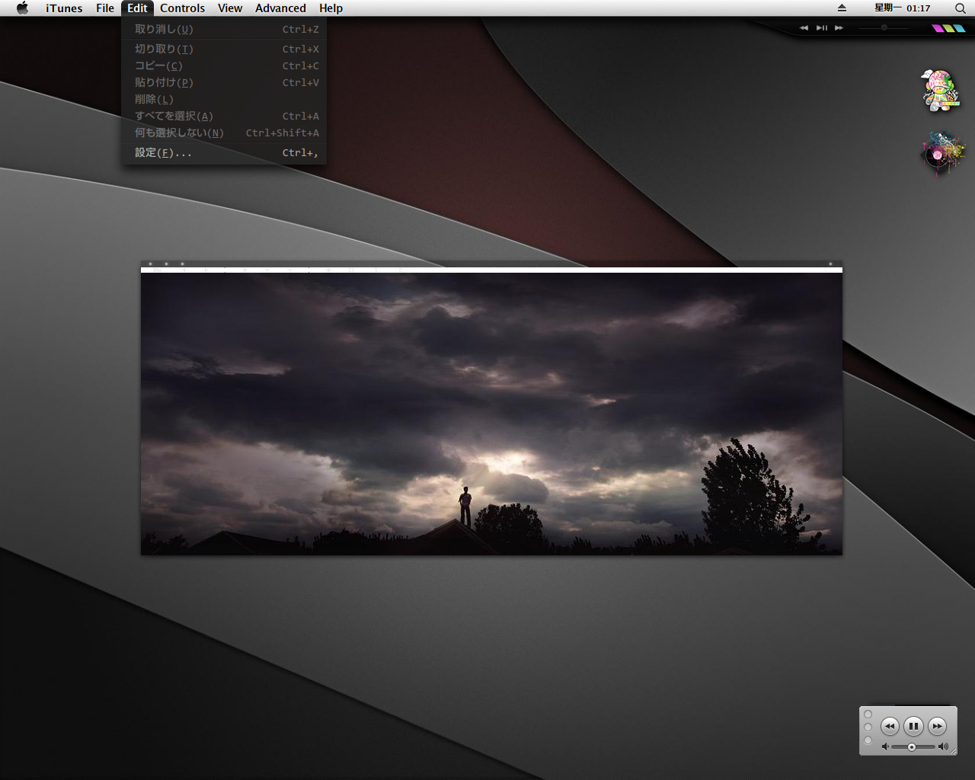Screen dimensions: 975x780
Task: Open 設定(F)... preferences entry
Action: 224,152
